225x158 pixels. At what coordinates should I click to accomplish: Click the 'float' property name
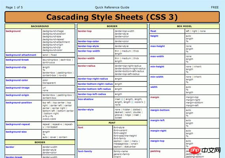tap(153, 31)
